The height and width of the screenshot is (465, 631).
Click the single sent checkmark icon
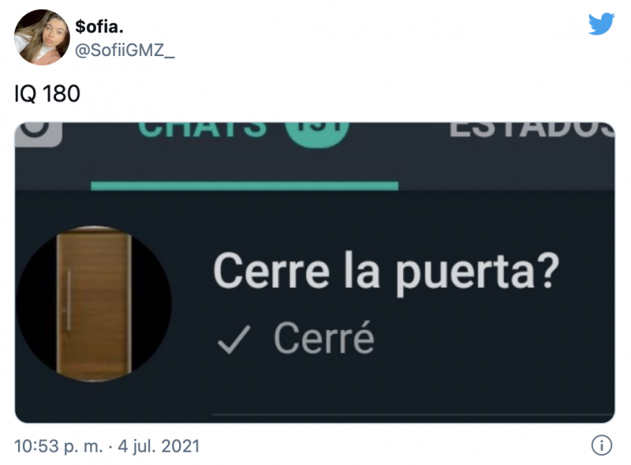pyautogui.click(x=233, y=339)
